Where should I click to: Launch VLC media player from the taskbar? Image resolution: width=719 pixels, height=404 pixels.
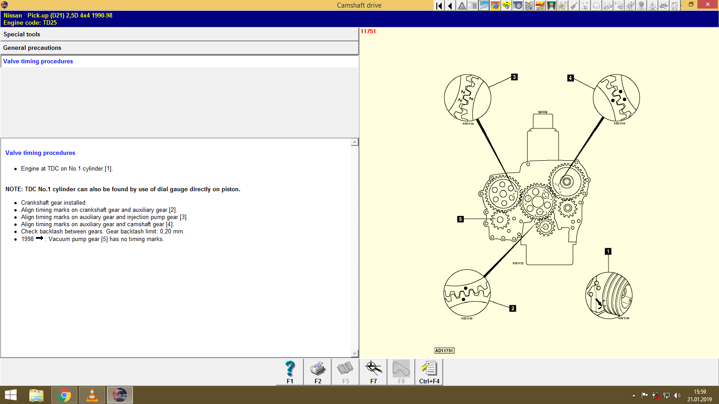coord(92,395)
